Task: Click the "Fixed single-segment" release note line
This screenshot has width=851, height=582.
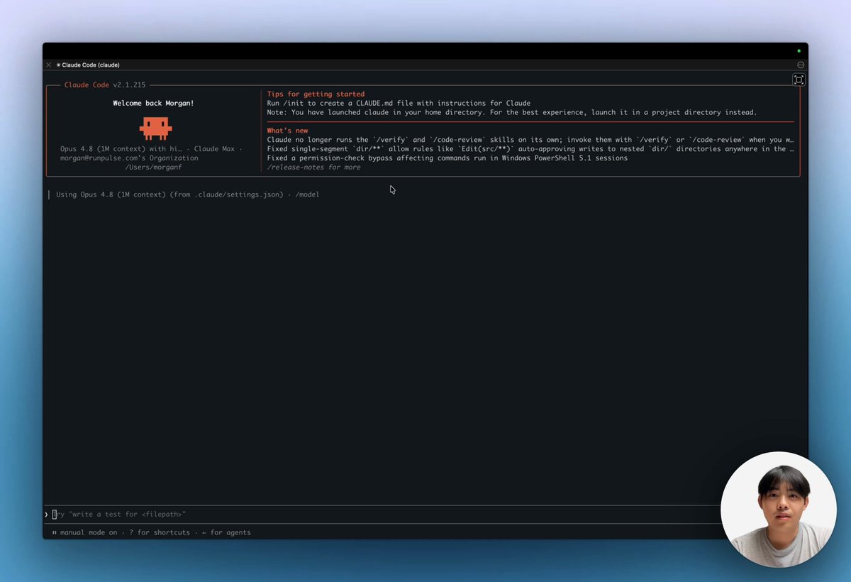Action: pos(530,149)
